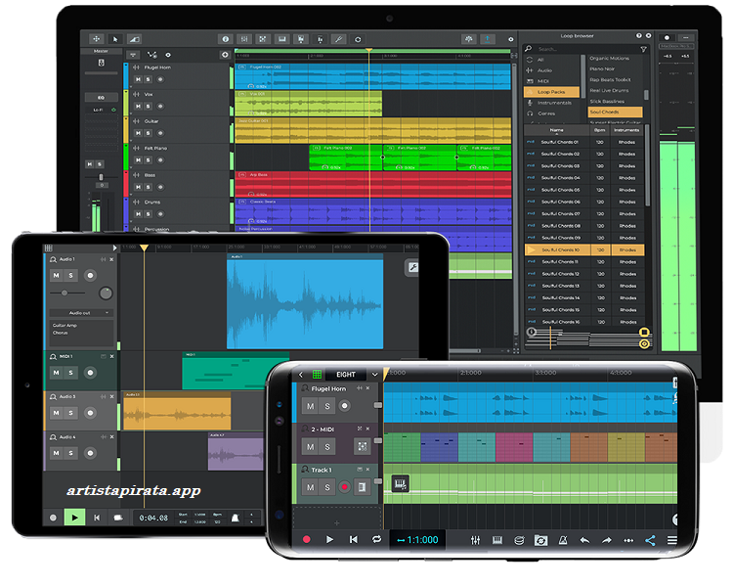Image resolution: width=733 pixels, height=587 pixels.
Task: Go back using phone top-left arrow
Action: click(301, 374)
